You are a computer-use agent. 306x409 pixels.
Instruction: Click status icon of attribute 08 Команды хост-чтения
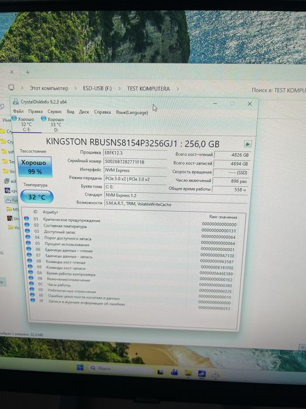coord(30,261)
